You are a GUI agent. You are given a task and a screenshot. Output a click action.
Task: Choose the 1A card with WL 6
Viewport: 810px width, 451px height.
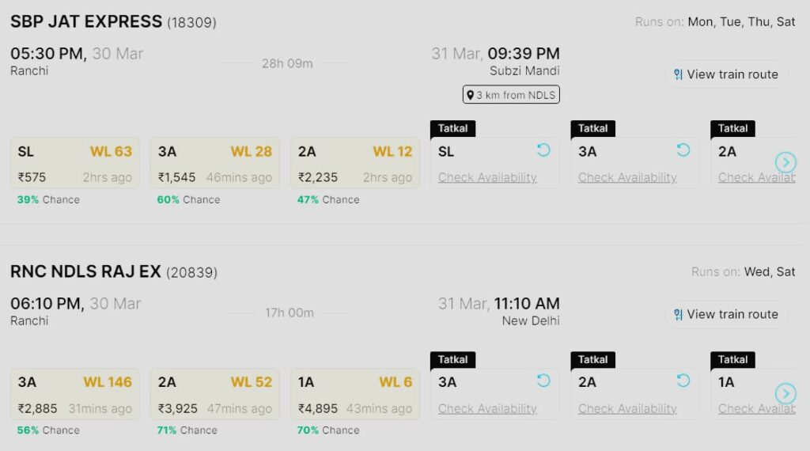point(355,394)
